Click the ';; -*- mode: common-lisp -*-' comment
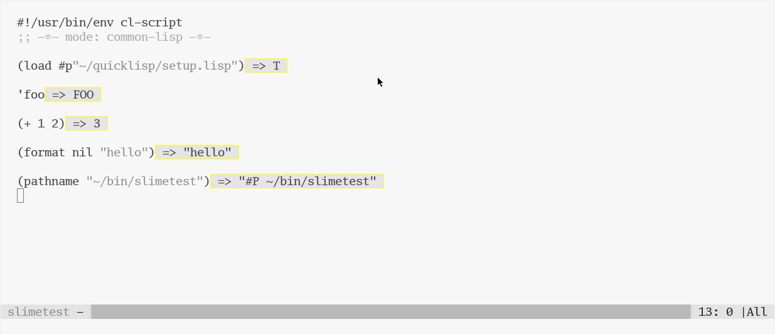This screenshot has width=775, height=334. pyautogui.click(x=114, y=36)
